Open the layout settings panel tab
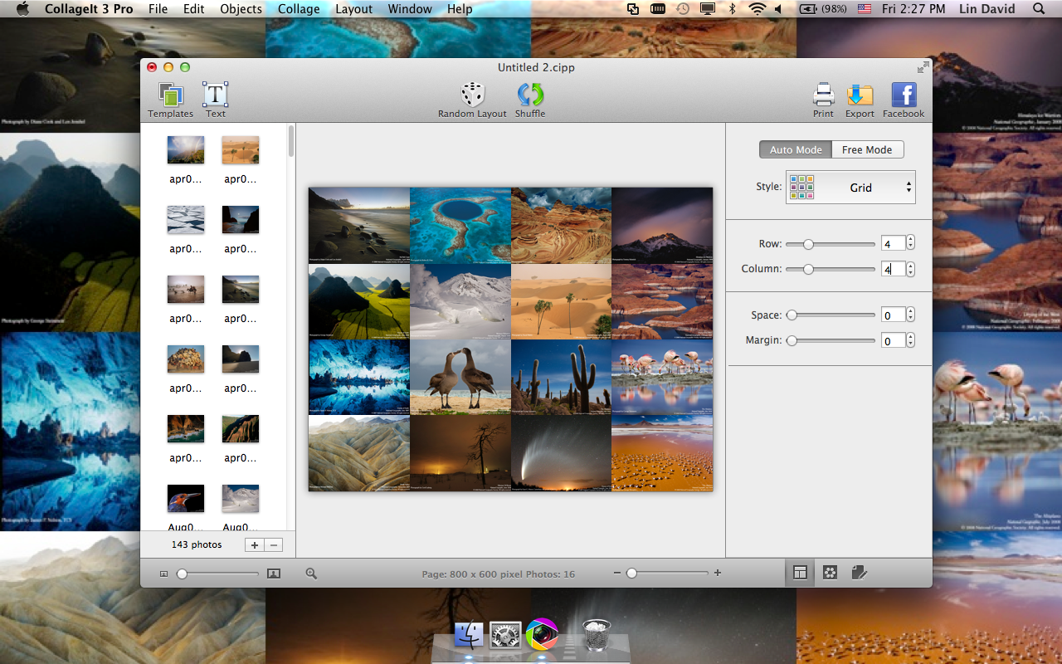1062x664 pixels. (800, 573)
